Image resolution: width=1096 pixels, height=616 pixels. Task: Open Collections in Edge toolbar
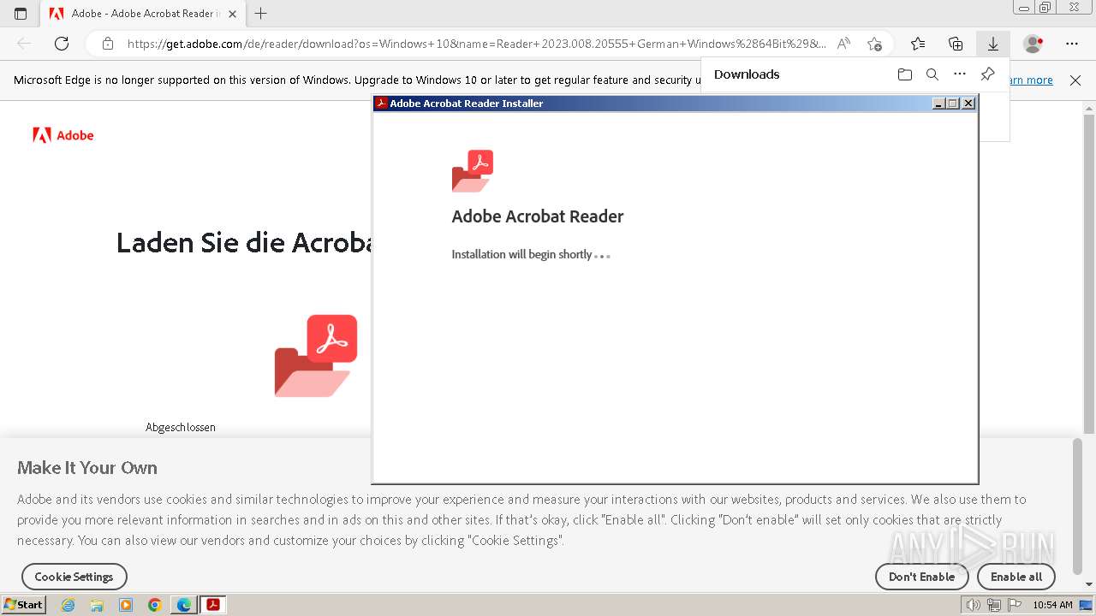tap(956, 44)
